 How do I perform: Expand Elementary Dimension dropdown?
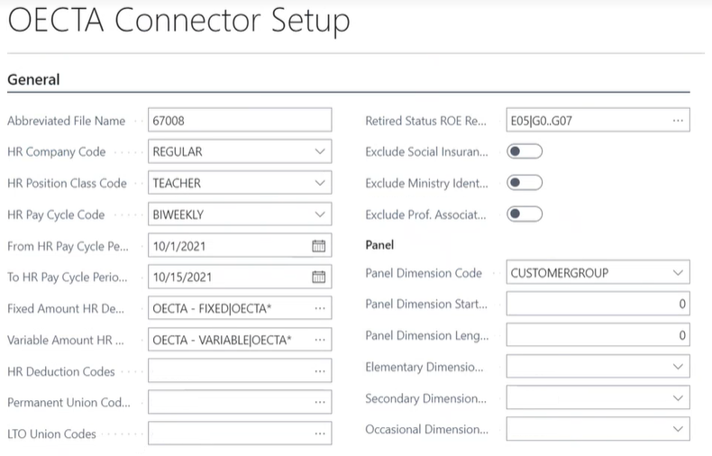(x=678, y=367)
